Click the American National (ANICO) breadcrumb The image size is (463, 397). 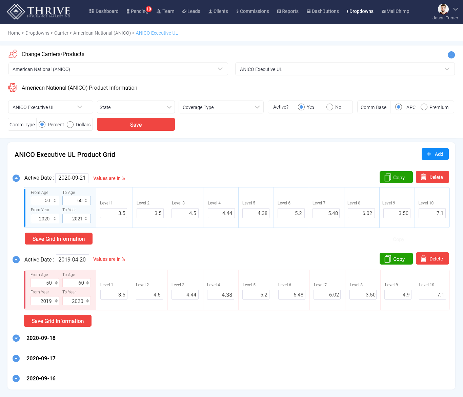pyautogui.click(x=102, y=33)
